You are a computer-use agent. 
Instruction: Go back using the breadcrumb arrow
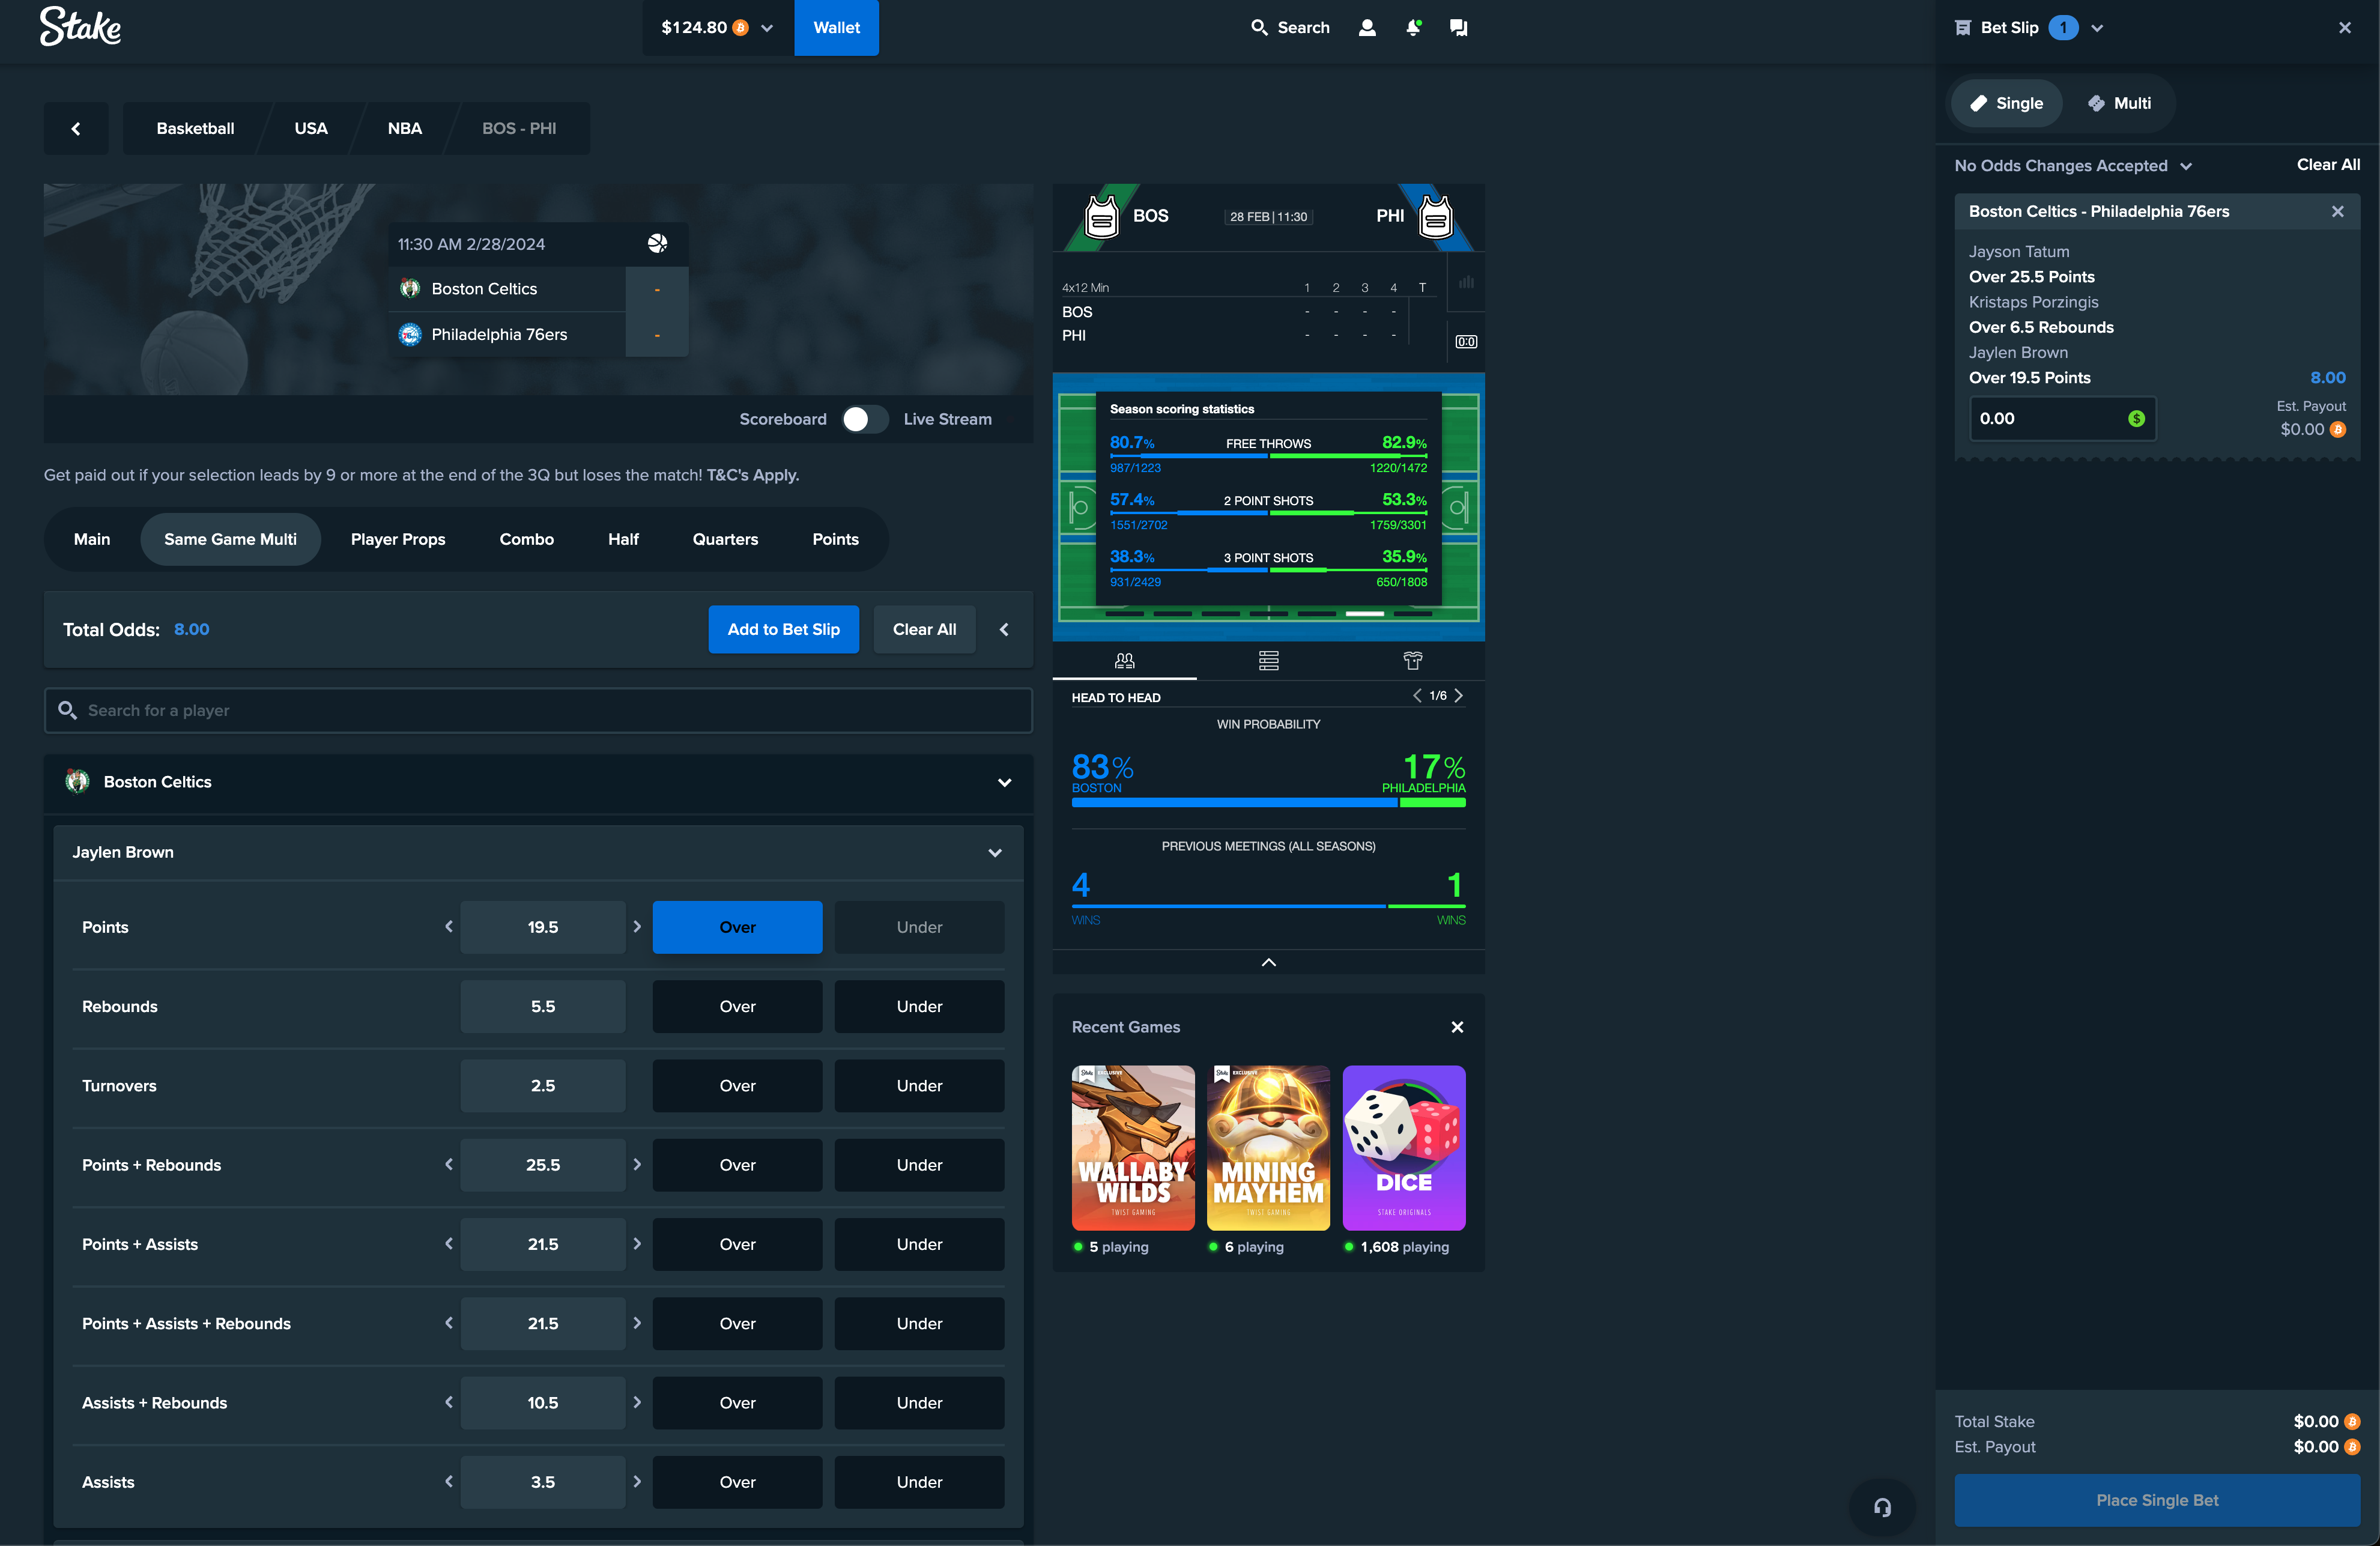(x=76, y=128)
